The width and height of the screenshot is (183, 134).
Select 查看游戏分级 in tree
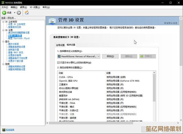[15, 27]
